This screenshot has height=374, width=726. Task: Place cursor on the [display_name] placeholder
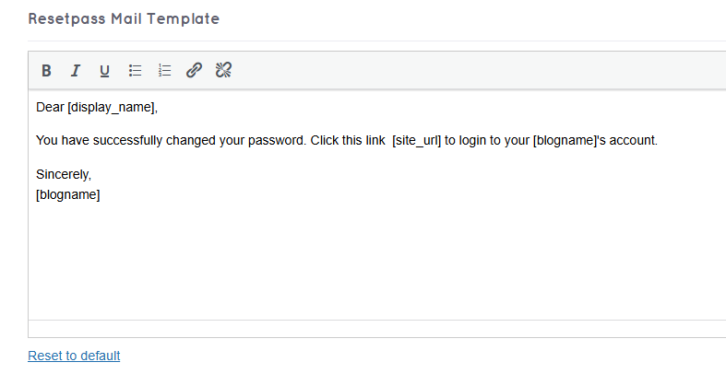point(111,107)
